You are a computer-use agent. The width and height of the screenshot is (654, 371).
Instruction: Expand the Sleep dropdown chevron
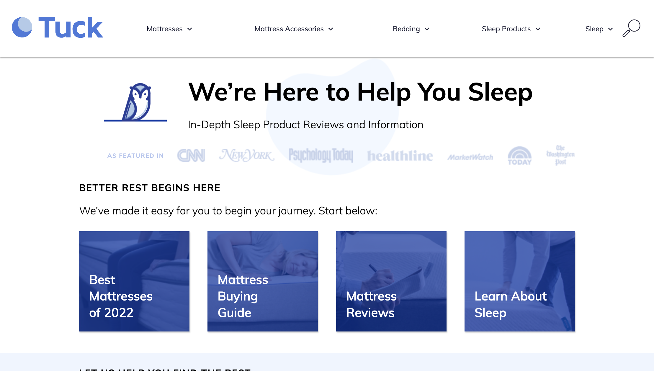[x=611, y=29]
